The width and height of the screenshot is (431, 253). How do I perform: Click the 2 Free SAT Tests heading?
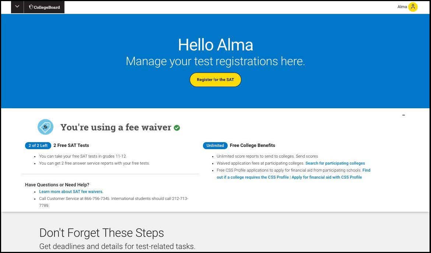pos(71,145)
